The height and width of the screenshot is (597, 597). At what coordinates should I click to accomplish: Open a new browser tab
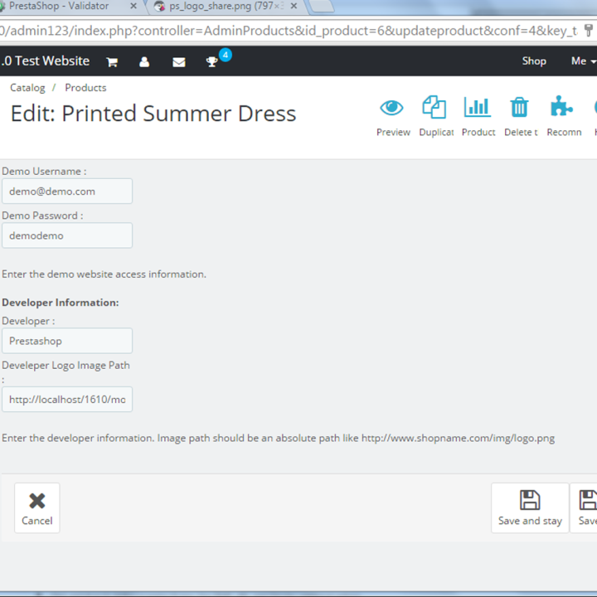(x=321, y=7)
